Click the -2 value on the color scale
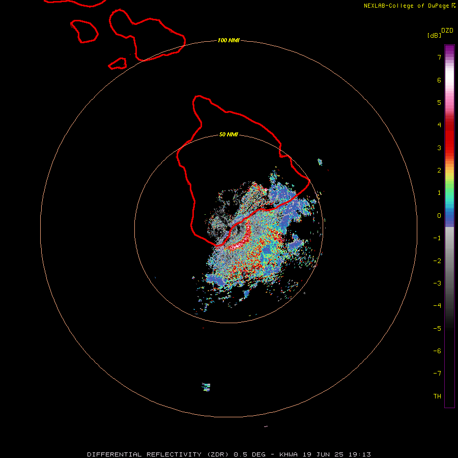Viewport: 458px width, 458px height. [437, 261]
